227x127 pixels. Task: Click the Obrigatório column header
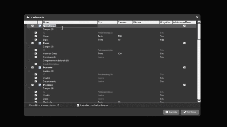(x=166, y=22)
